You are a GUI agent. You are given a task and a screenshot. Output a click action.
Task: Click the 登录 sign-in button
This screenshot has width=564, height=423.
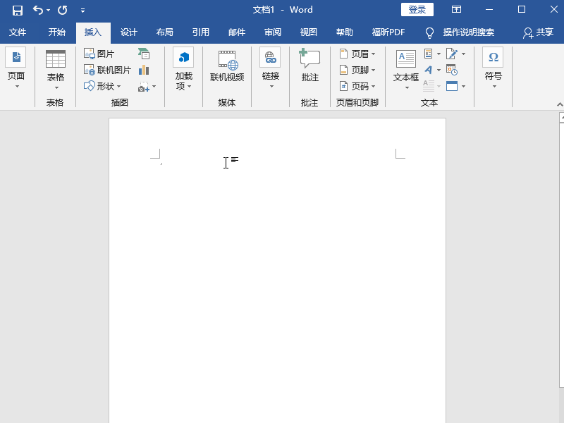click(417, 10)
